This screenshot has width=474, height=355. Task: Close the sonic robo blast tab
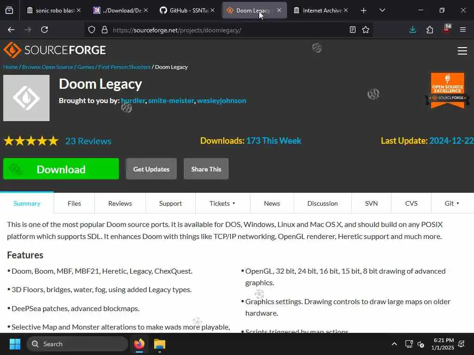click(x=79, y=10)
